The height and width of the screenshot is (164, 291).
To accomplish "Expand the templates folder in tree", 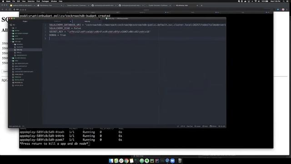I will pyautogui.click(x=13, y=44).
